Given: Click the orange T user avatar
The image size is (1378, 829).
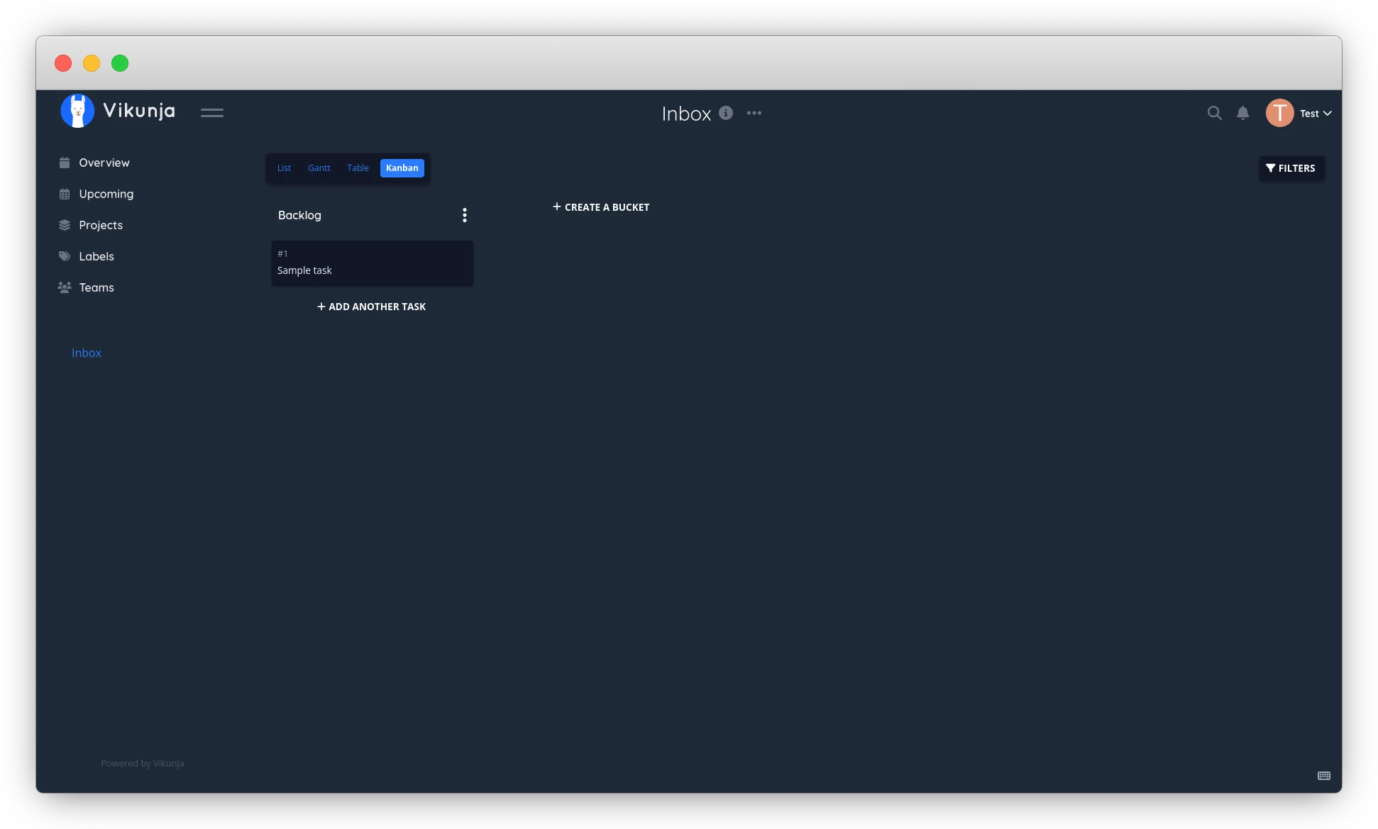Looking at the screenshot, I should (x=1279, y=113).
